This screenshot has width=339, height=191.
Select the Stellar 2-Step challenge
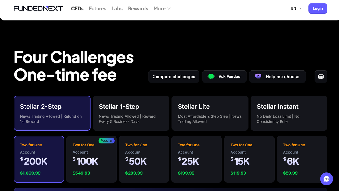pos(52,113)
